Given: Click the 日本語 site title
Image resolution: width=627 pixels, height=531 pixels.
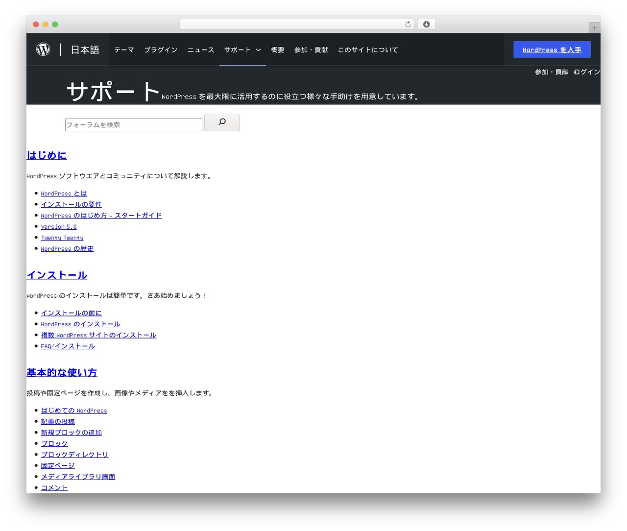Looking at the screenshot, I should pos(85,49).
